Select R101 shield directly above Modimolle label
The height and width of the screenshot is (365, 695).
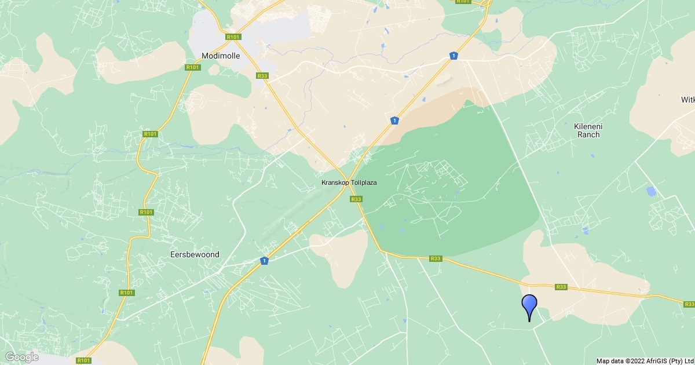pyautogui.click(x=233, y=37)
